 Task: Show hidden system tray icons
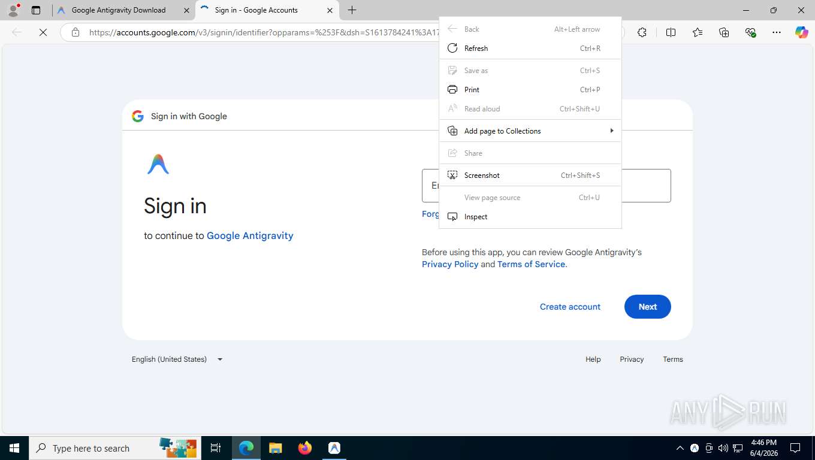680,448
